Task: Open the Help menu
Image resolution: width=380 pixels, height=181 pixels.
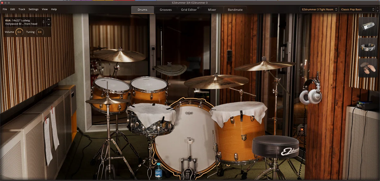Action: [x=54, y=9]
